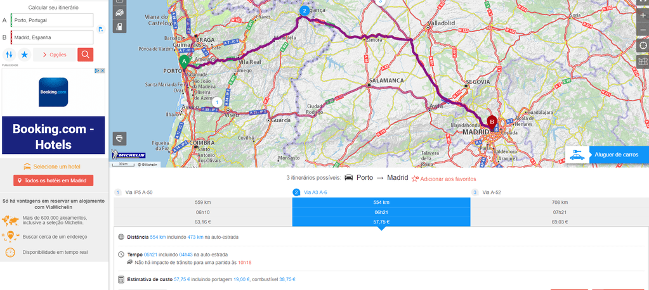
Task: Click the 06h10 duration cell
Action: pos(203,212)
